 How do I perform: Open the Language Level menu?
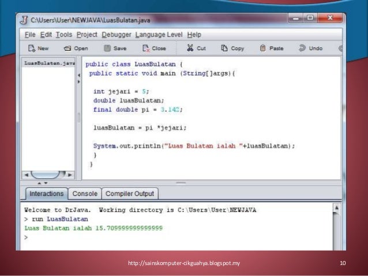pos(159,35)
